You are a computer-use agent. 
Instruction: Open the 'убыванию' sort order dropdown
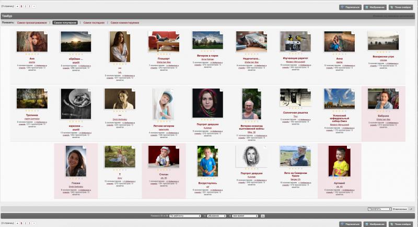216,216
